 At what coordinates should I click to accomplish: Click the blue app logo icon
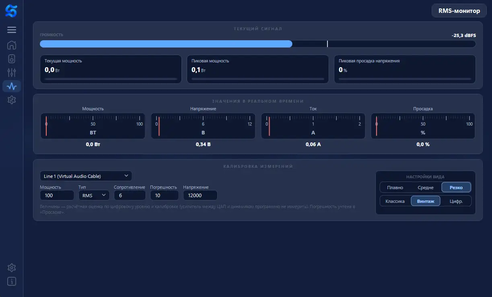click(11, 11)
